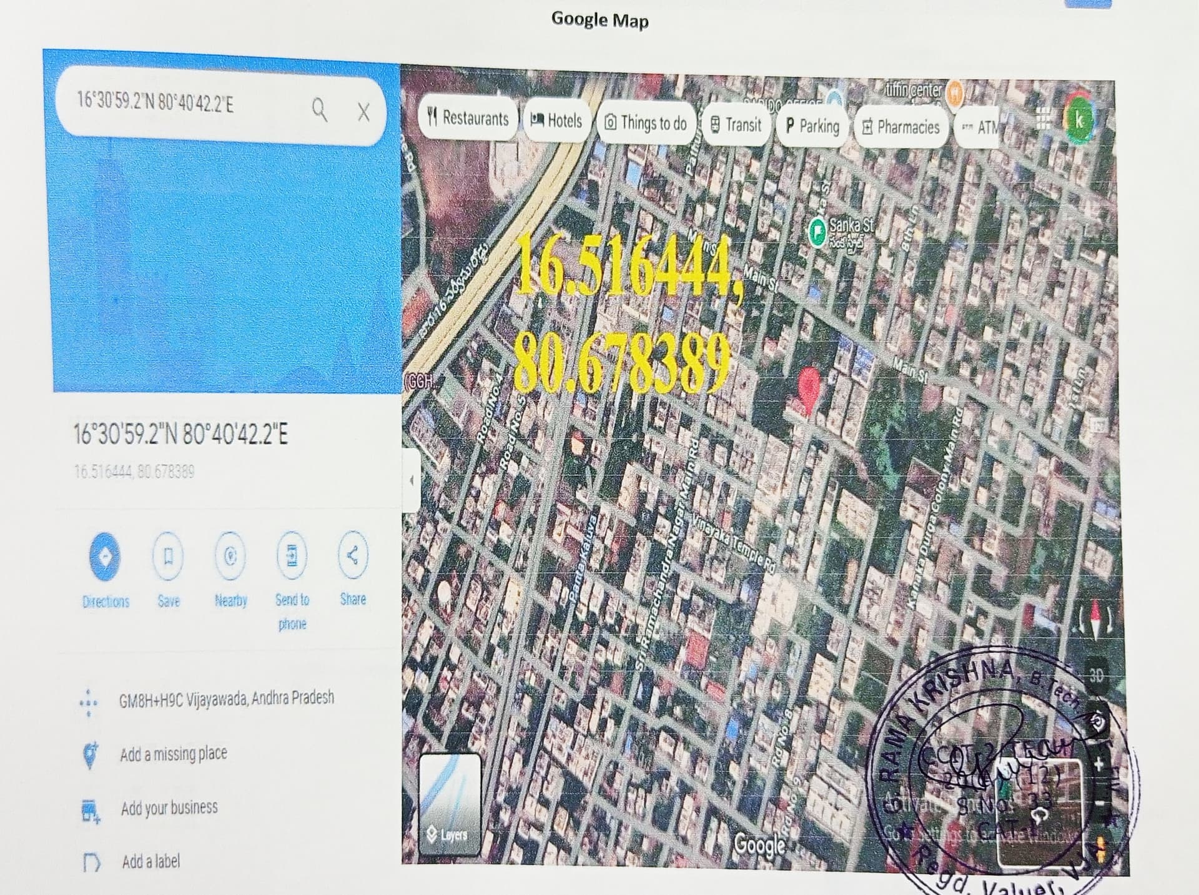
Task: Show Pharmacies chip results
Action: click(901, 128)
